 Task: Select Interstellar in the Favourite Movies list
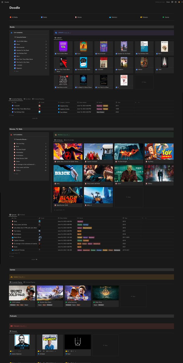[30, 153]
